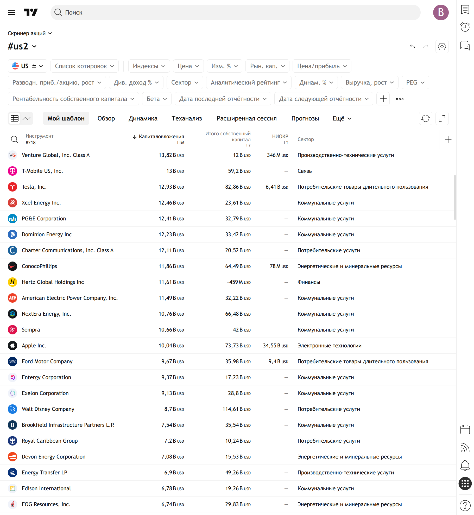The width and height of the screenshot is (474, 515).
Task: Add a new filter with plus button
Action: 383,99
